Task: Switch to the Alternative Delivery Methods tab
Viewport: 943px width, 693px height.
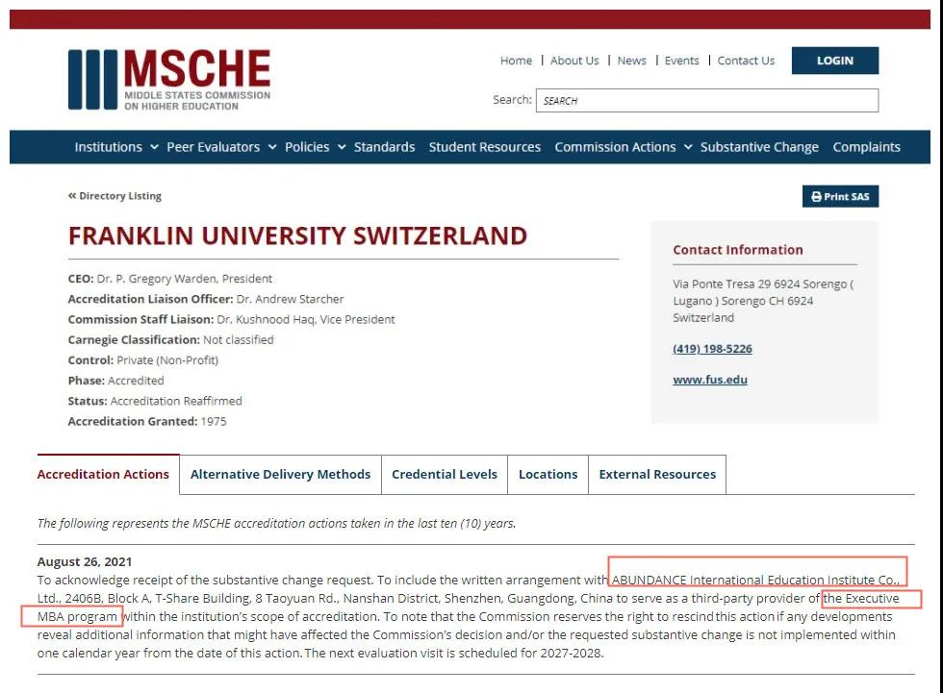Action: click(280, 474)
